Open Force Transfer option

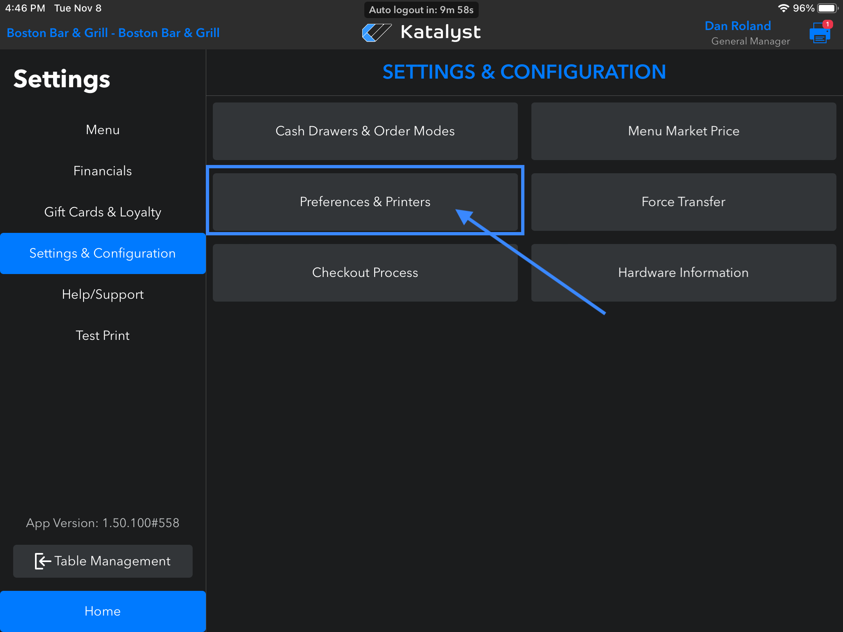coord(683,202)
